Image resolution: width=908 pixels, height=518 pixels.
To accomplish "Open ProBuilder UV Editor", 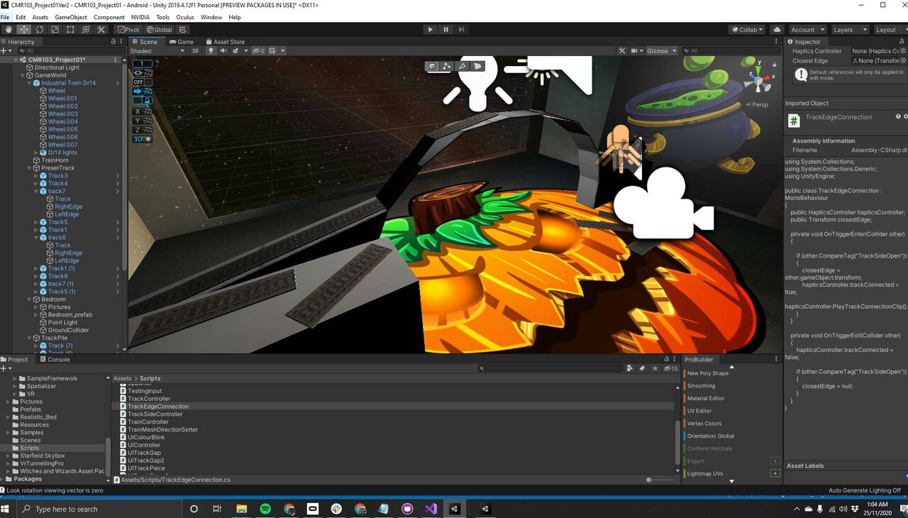I will [699, 411].
